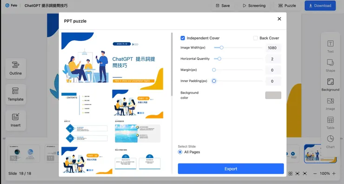The image size is (344, 184).
Task: Enable the Back Cover checkbox
Action: pyautogui.click(x=255, y=38)
